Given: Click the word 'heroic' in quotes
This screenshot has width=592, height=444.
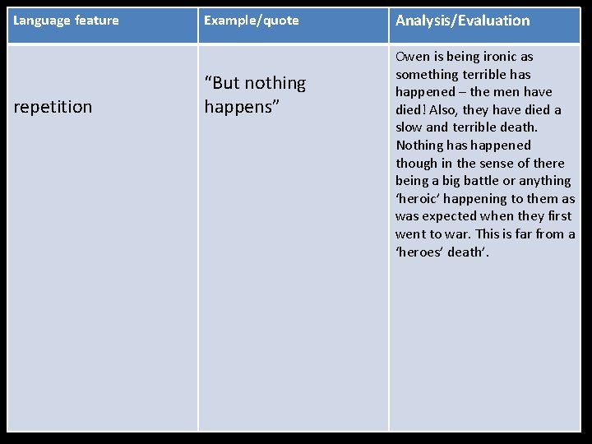Looking at the screenshot, I should coord(423,198).
